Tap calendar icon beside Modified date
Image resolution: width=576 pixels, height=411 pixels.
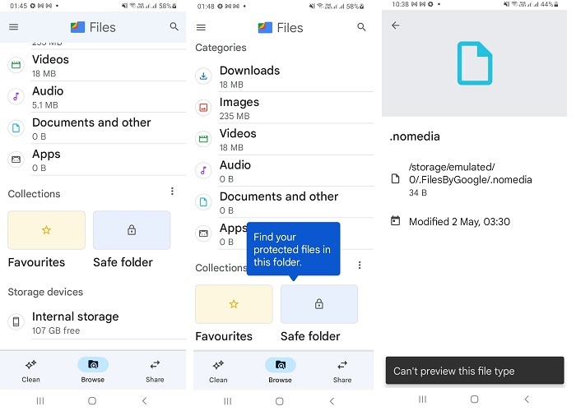coord(395,221)
